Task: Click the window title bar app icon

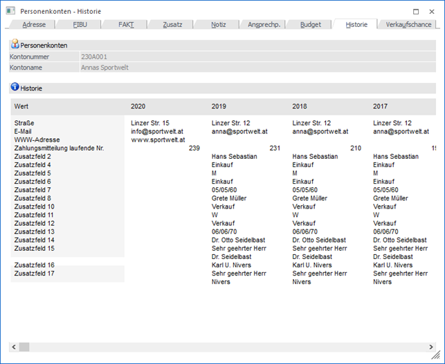Action: 10,11
